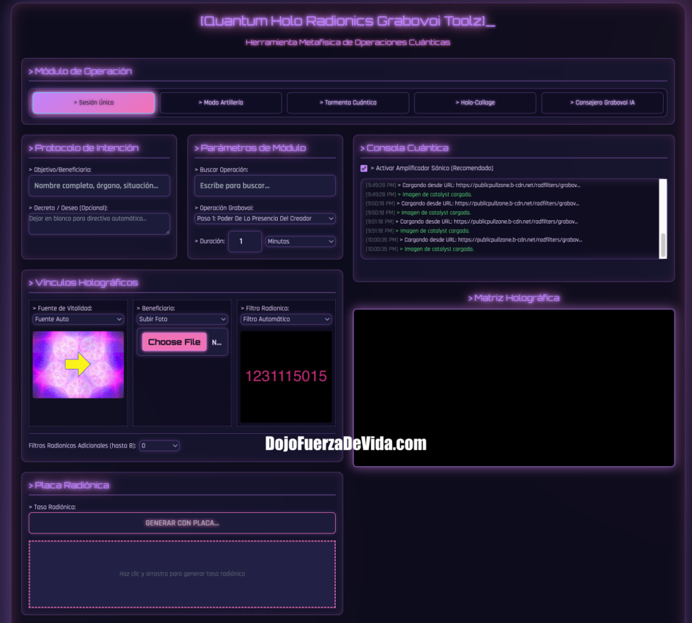Click the first log line starting '[9:49:28 PM] > Cargando desde URL'
The width and height of the screenshot is (692, 623).
click(472, 185)
